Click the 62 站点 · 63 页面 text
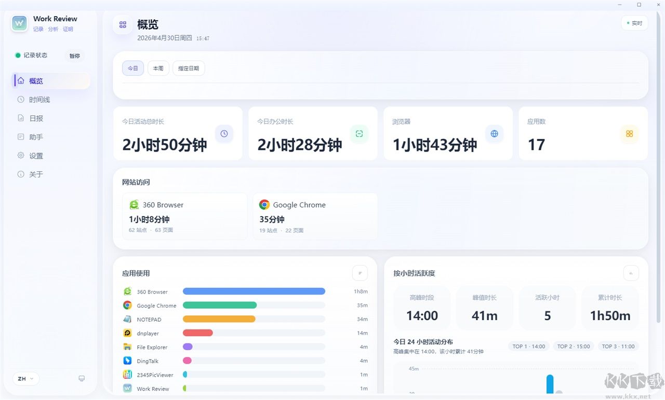Image resolution: width=665 pixels, height=400 pixels. click(151, 230)
